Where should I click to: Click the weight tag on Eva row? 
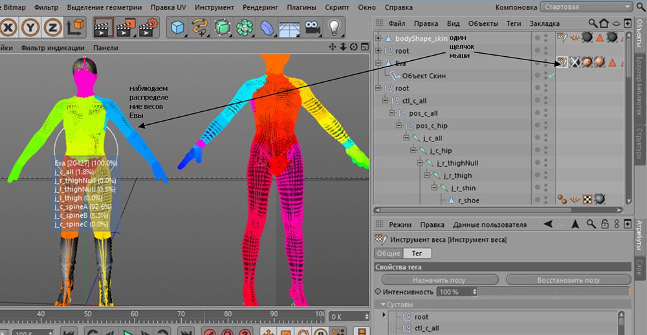coord(563,63)
